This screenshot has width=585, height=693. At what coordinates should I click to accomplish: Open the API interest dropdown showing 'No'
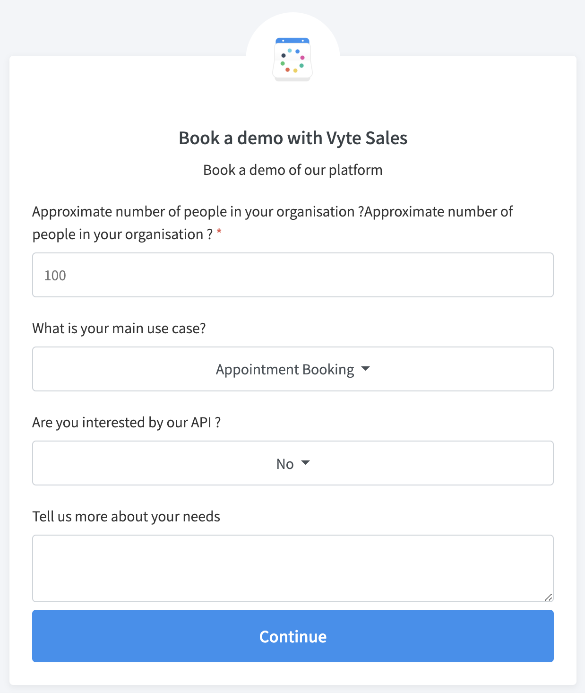tap(292, 463)
